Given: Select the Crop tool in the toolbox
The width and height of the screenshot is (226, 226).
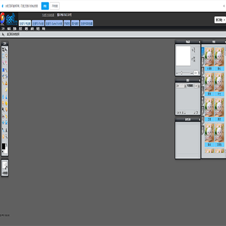Looking at the screenshot, I should point(3,50).
